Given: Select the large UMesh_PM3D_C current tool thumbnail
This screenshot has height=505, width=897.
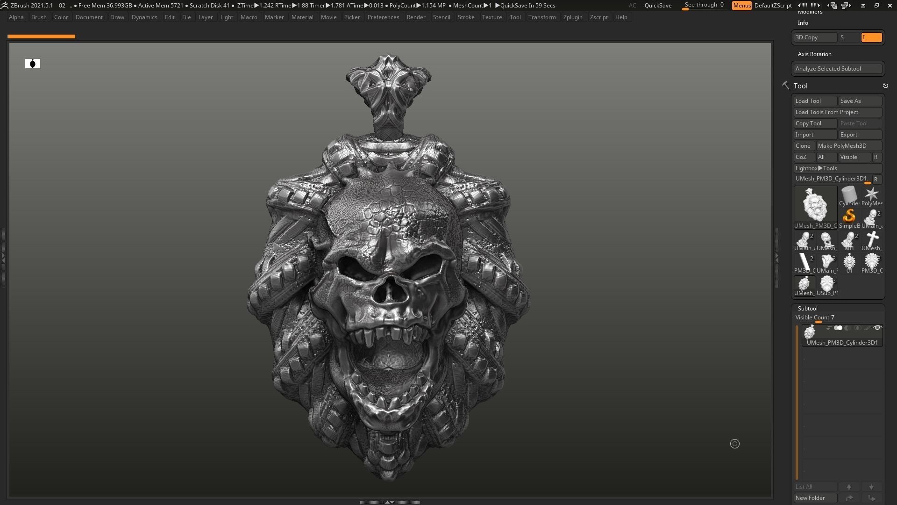Looking at the screenshot, I should pos(815,207).
